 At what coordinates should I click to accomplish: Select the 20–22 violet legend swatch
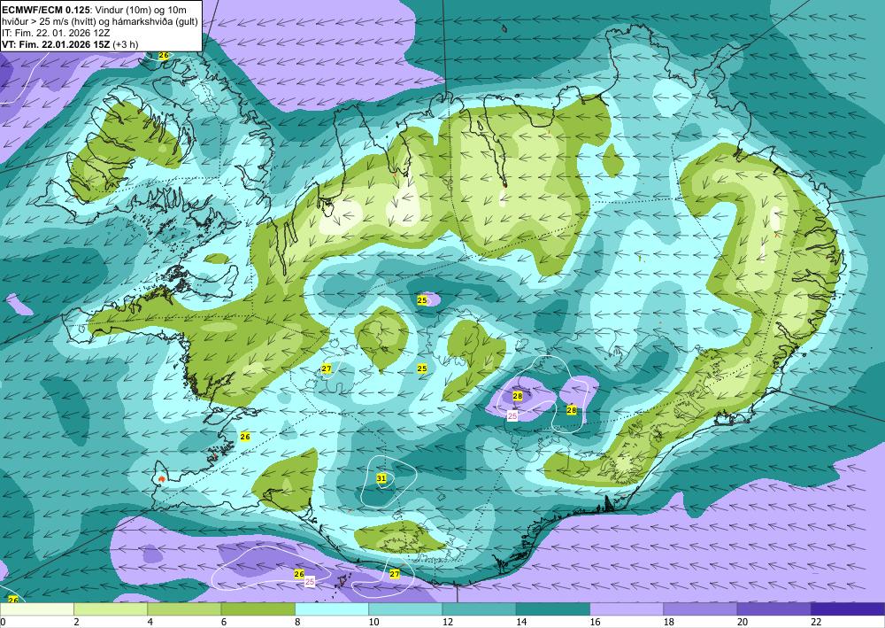(774, 609)
